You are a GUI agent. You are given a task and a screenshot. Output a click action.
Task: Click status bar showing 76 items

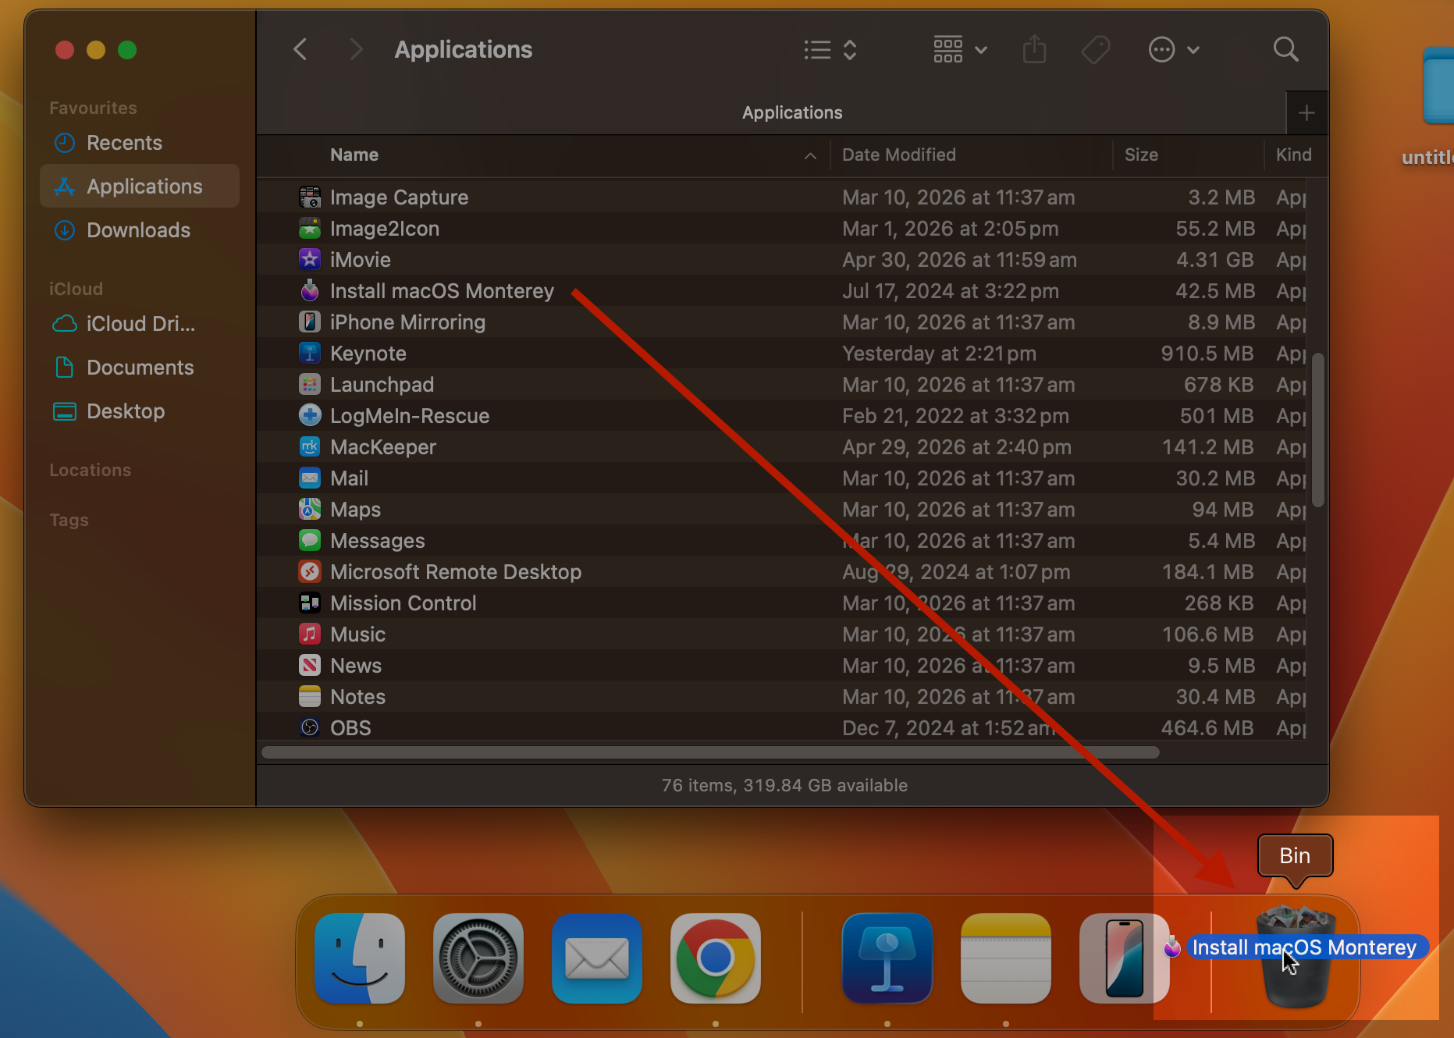[x=784, y=785]
